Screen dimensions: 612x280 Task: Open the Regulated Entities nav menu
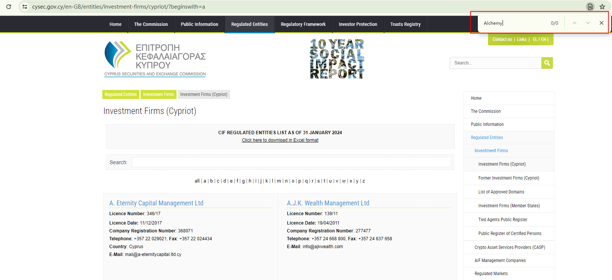tap(249, 24)
